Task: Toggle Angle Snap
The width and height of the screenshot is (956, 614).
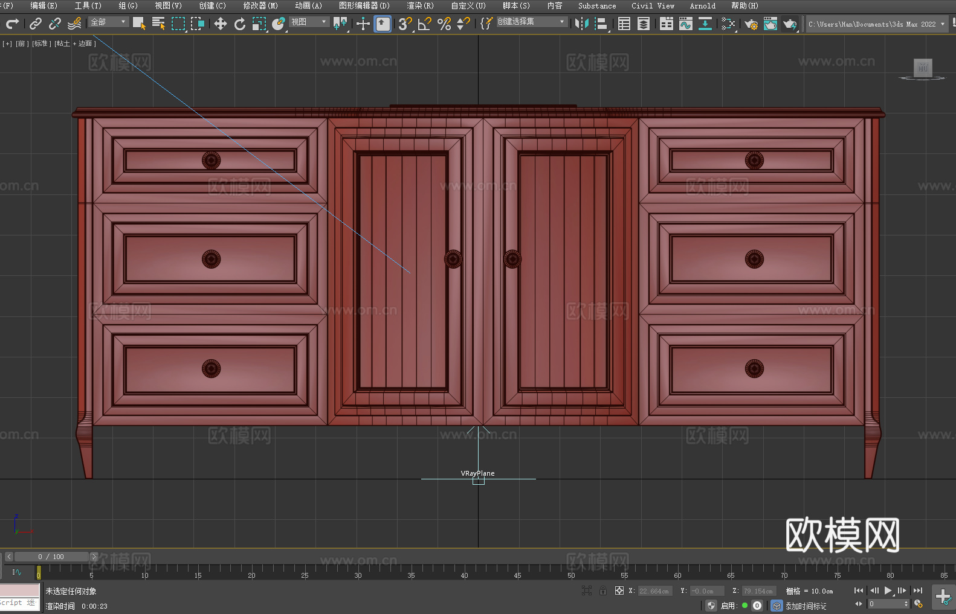Action: pos(425,24)
